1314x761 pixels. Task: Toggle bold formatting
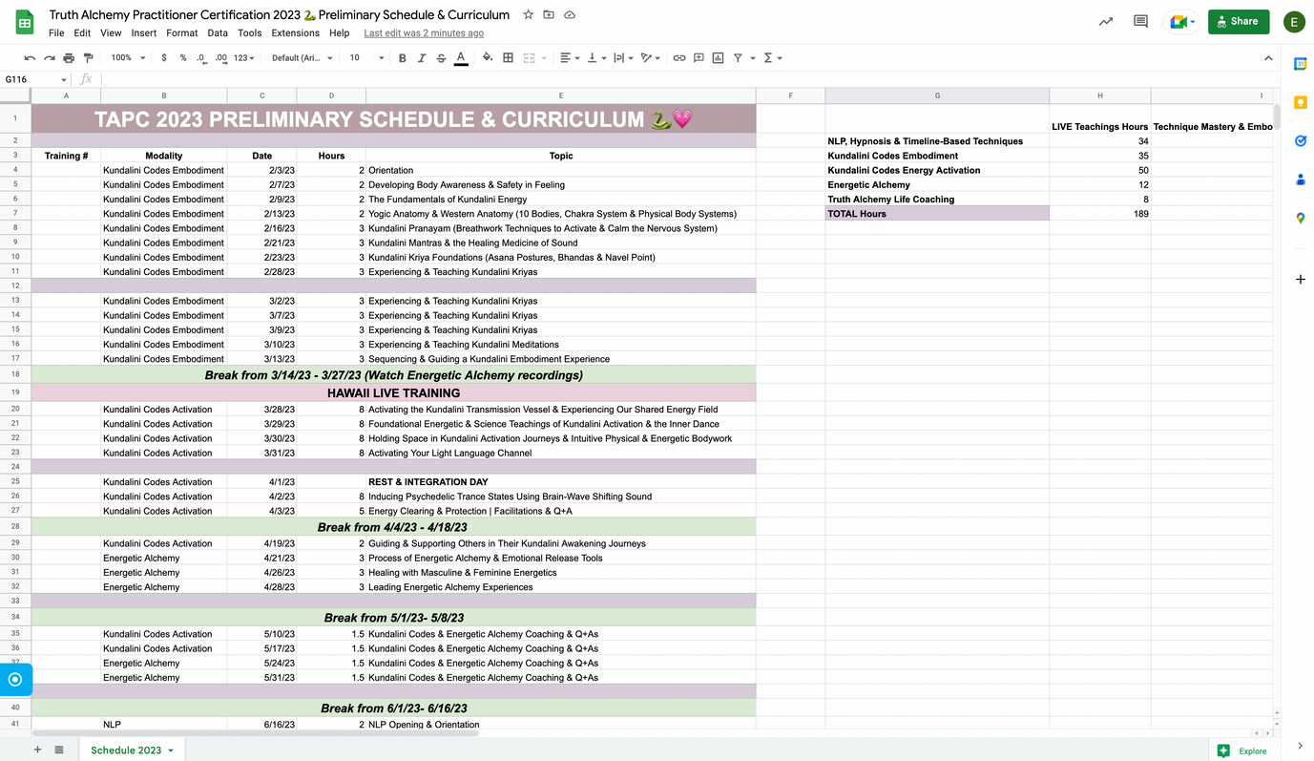tap(403, 58)
